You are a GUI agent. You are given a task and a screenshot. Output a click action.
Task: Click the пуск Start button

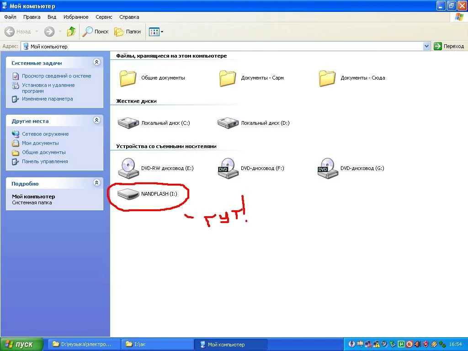[22, 344]
